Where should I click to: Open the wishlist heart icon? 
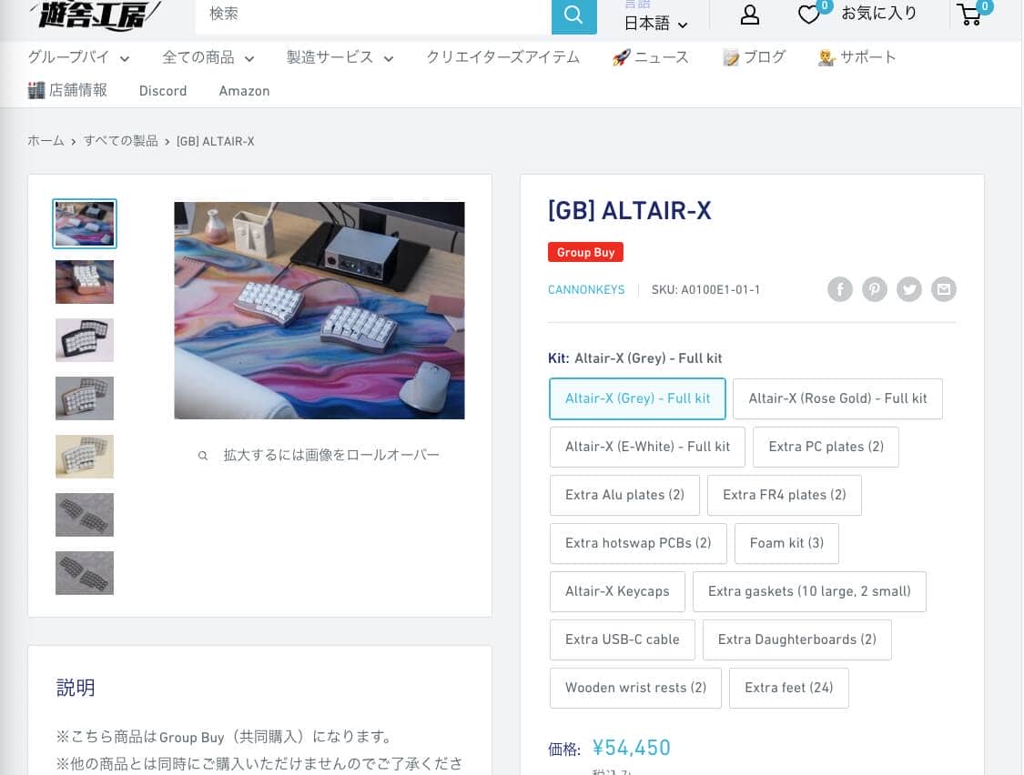[x=808, y=15]
